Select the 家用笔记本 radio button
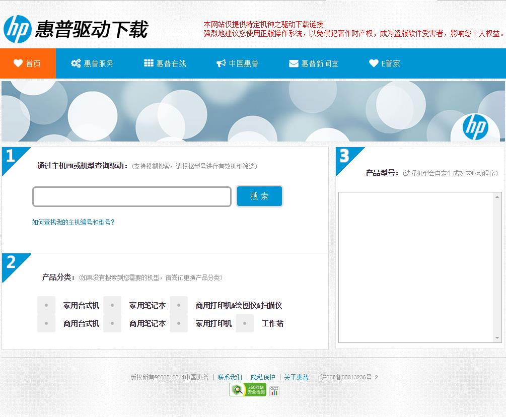 click(x=112, y=305)
